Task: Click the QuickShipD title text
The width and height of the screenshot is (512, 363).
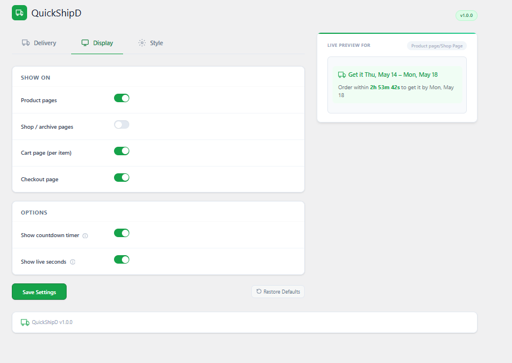Action: (56, 13)
